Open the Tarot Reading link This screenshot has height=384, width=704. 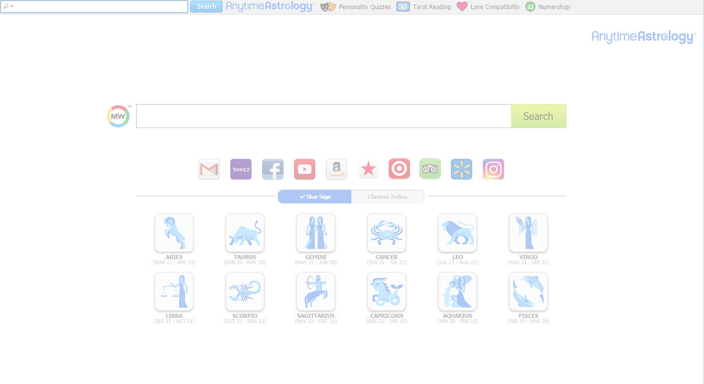pyautogui.click(x=432, y=7)
